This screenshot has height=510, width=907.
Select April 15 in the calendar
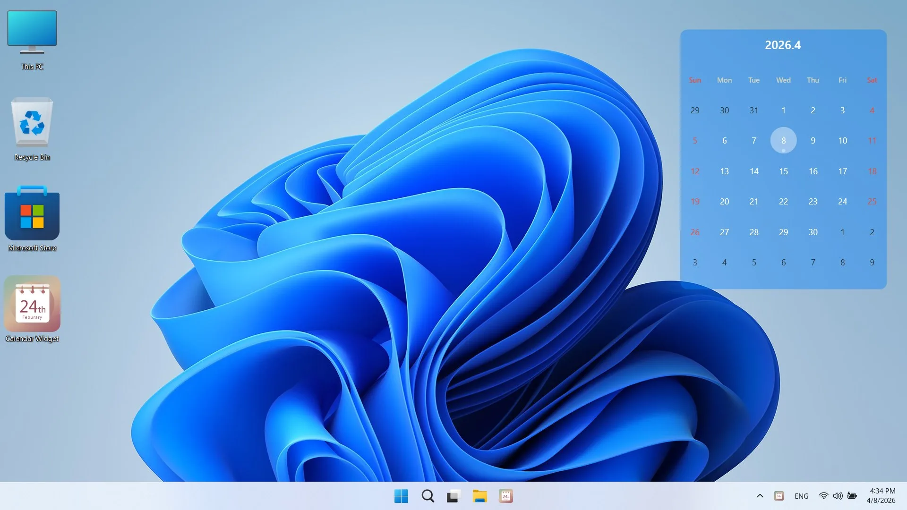tap(783, 171)
